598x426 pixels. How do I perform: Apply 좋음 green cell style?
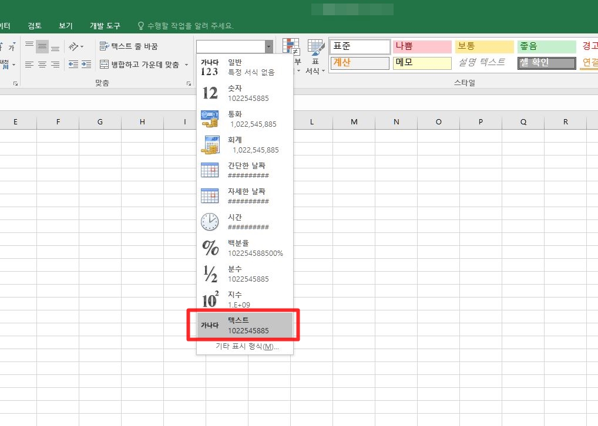(x=546, y=46)
